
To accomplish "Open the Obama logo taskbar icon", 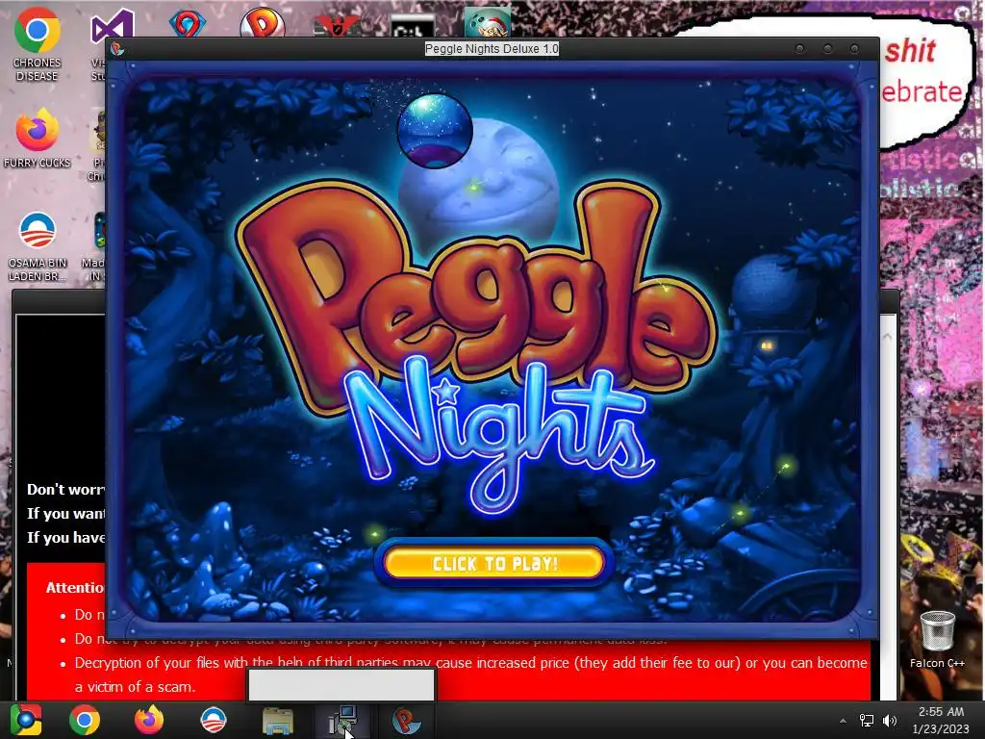I will point(214,720).
